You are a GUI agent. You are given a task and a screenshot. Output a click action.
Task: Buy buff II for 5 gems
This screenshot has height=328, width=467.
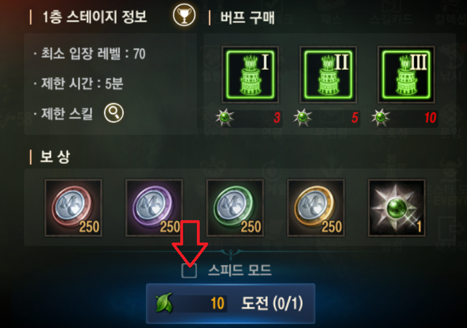pyautogui.click(x=327, y=118)
